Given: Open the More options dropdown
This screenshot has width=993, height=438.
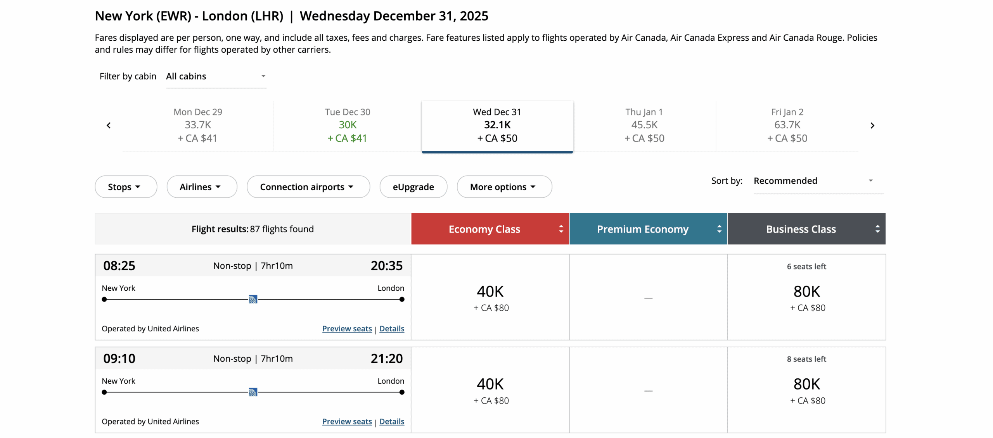Looking at the screenshot, I should point(504,186).
